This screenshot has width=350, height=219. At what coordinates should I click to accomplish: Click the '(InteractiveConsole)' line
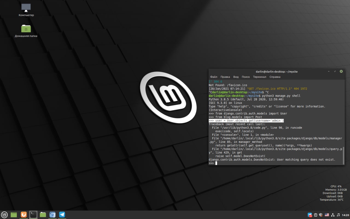tap(225, 110)
